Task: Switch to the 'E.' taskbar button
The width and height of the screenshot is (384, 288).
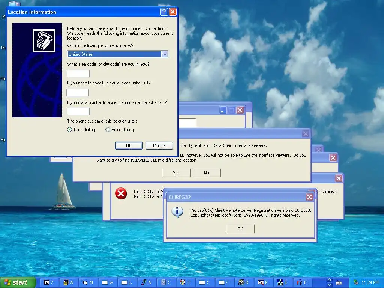Action: click(283, 282)
